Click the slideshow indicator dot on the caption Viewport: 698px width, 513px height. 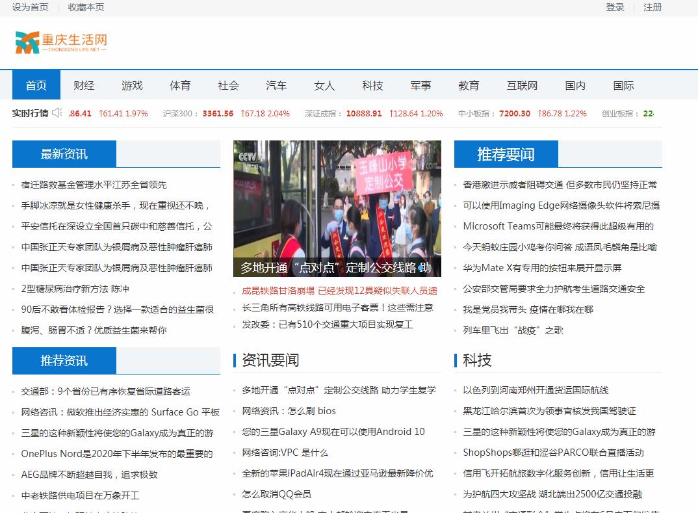click(420, 268)
